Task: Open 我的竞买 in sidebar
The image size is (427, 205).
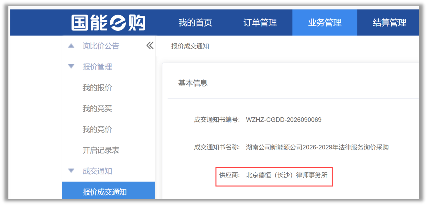Action: pyautogui.click(x=97, y=109)
